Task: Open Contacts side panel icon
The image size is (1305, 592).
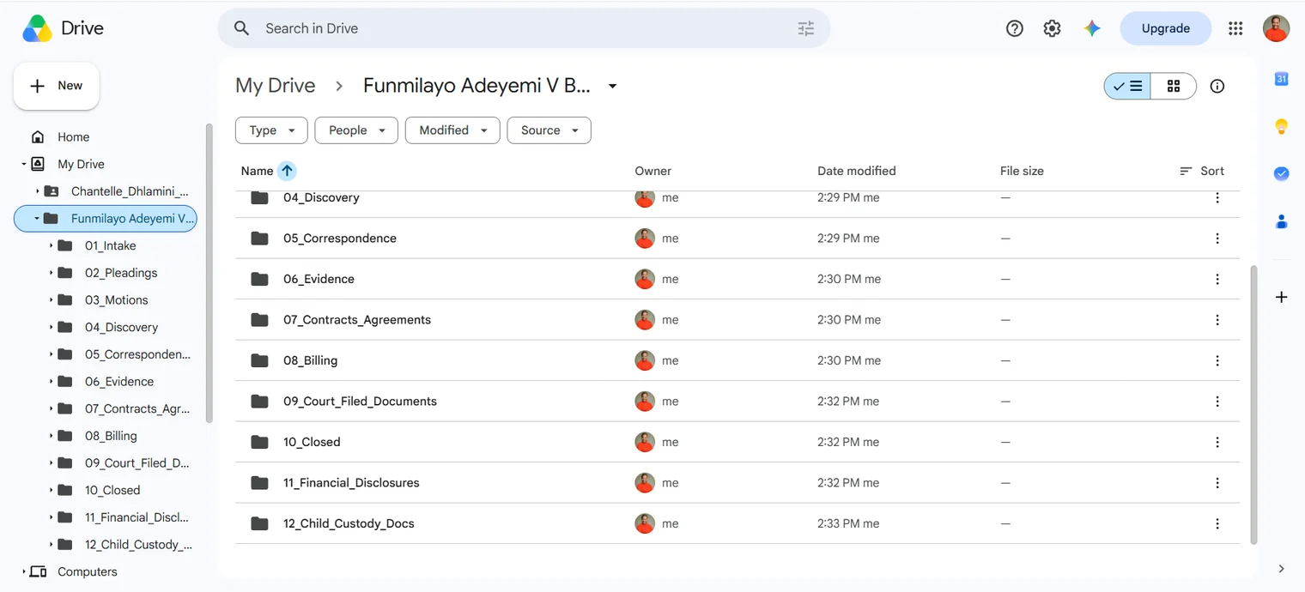Action: pyautogui.click(x=1281, y=221)
